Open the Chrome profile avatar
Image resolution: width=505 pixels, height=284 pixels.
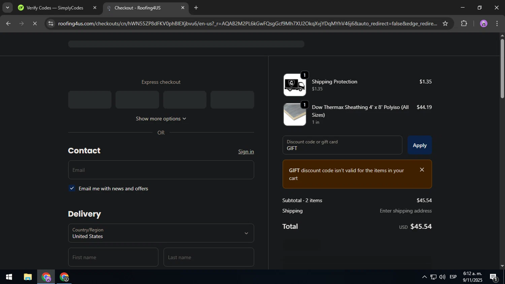483,23
